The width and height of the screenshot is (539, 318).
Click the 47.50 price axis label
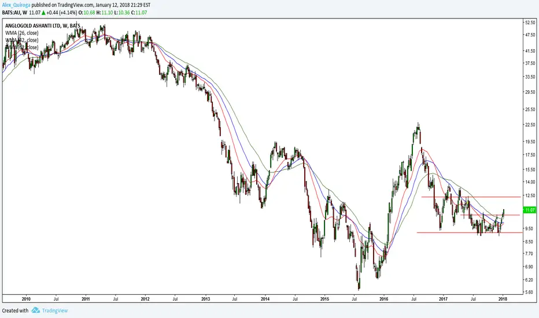coord(530,35)
